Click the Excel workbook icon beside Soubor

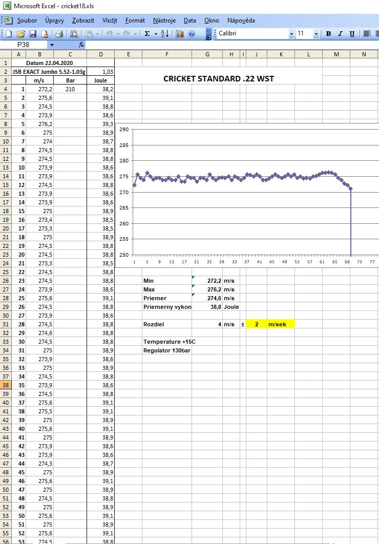8,20
